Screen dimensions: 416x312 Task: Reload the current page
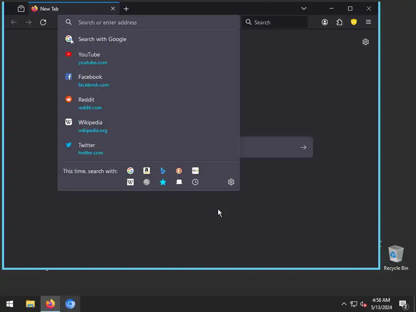(x=43, y=22)
